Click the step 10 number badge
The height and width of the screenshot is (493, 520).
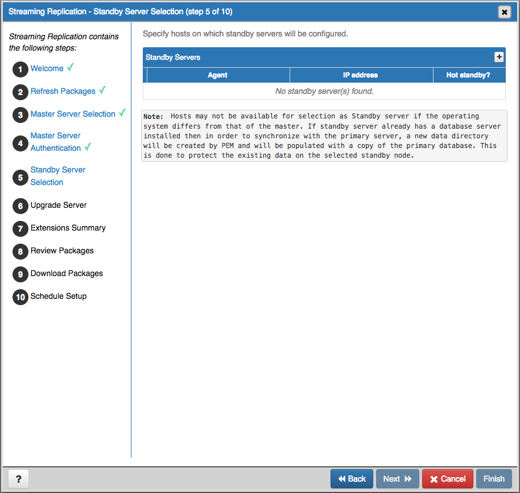point(20,297)
